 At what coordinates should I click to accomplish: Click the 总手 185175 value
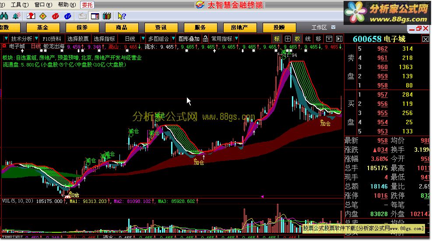377,168
